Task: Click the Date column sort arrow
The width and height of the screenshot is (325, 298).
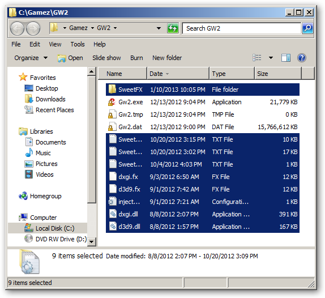Action: click(167, 74)
